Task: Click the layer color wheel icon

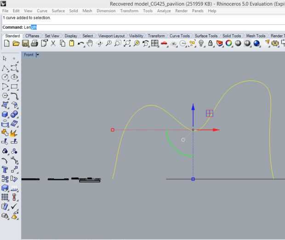Action: [228, 44]
